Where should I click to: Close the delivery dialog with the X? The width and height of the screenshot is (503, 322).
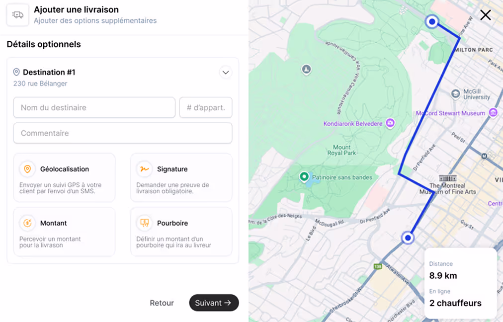[486, 15]
